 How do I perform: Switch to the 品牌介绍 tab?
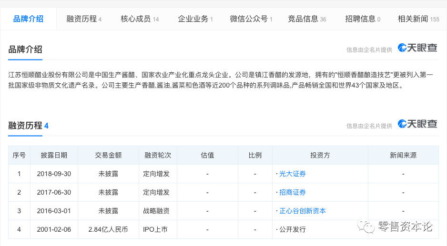tap(28, 19)
